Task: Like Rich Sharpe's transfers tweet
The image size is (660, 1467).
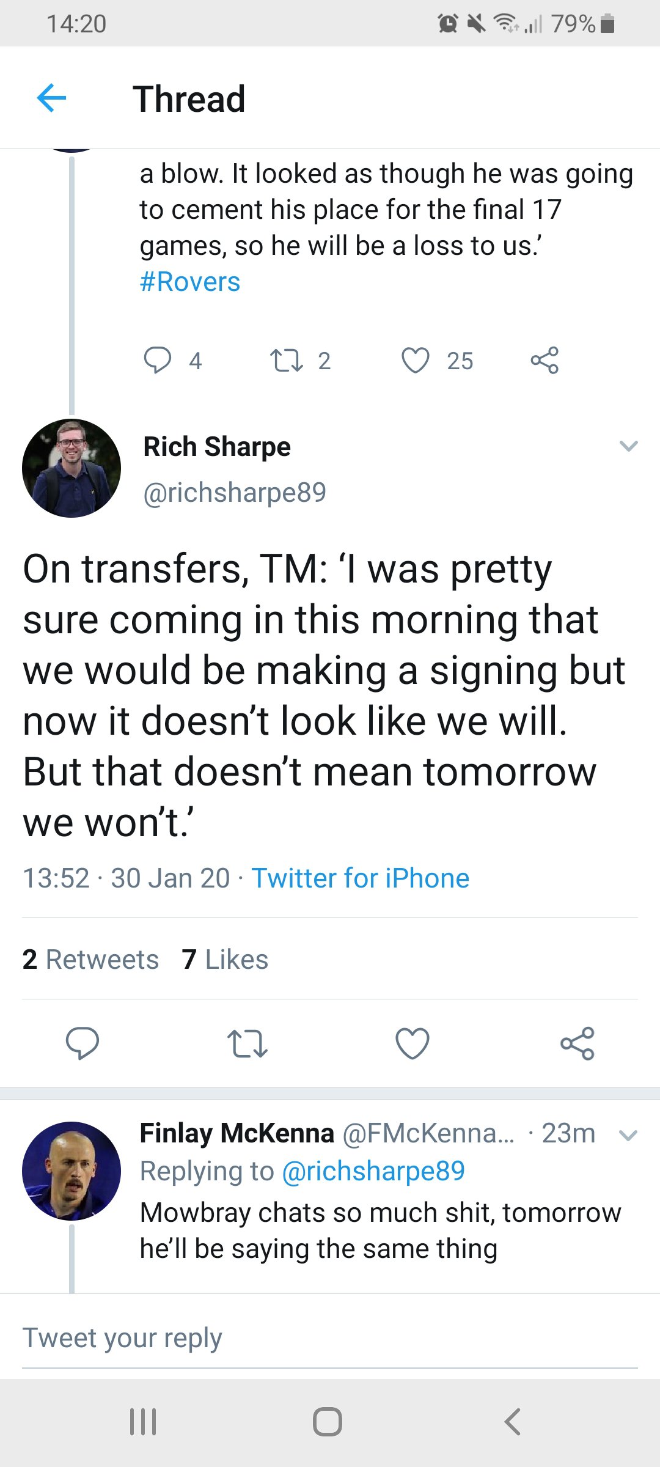Action: click(413, 1043)
